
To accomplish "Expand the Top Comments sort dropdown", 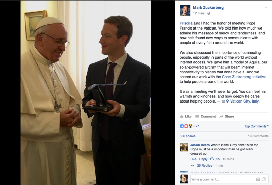I will click(x=256, y=126).
